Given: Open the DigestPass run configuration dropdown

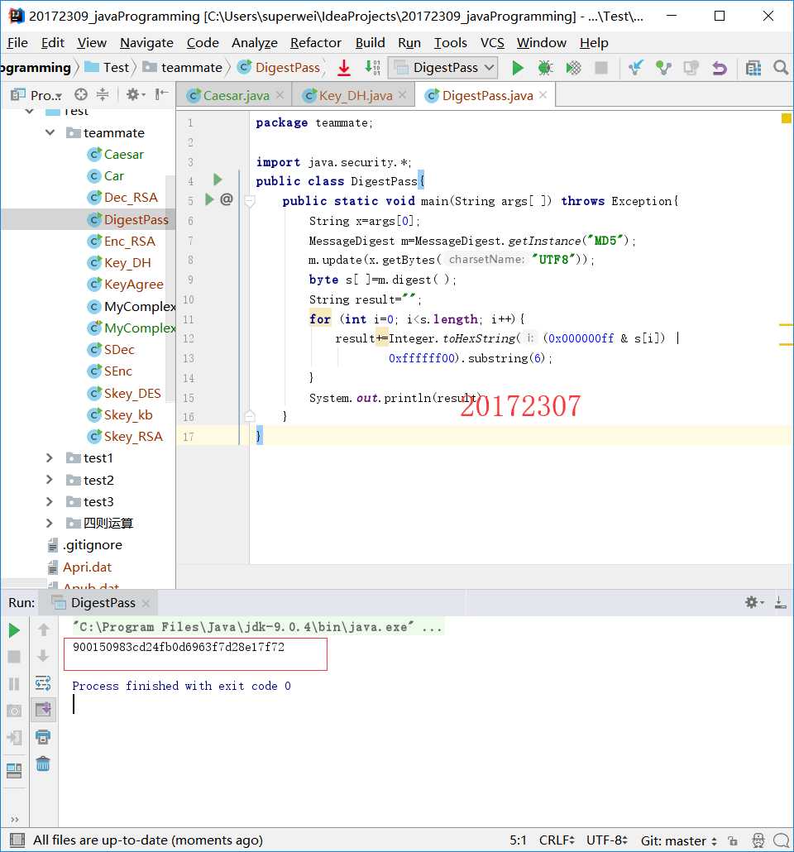Looking at the screenshot, I should (x=443, y=67).
